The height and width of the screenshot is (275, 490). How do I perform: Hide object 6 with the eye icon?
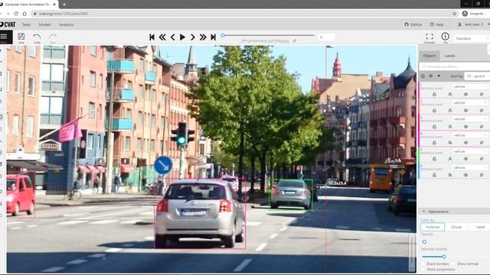[465, 175]
